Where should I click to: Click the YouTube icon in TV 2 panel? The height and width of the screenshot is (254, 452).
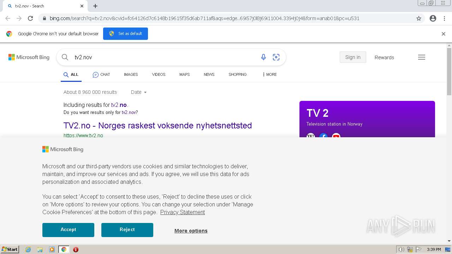(x=336, y=136)
